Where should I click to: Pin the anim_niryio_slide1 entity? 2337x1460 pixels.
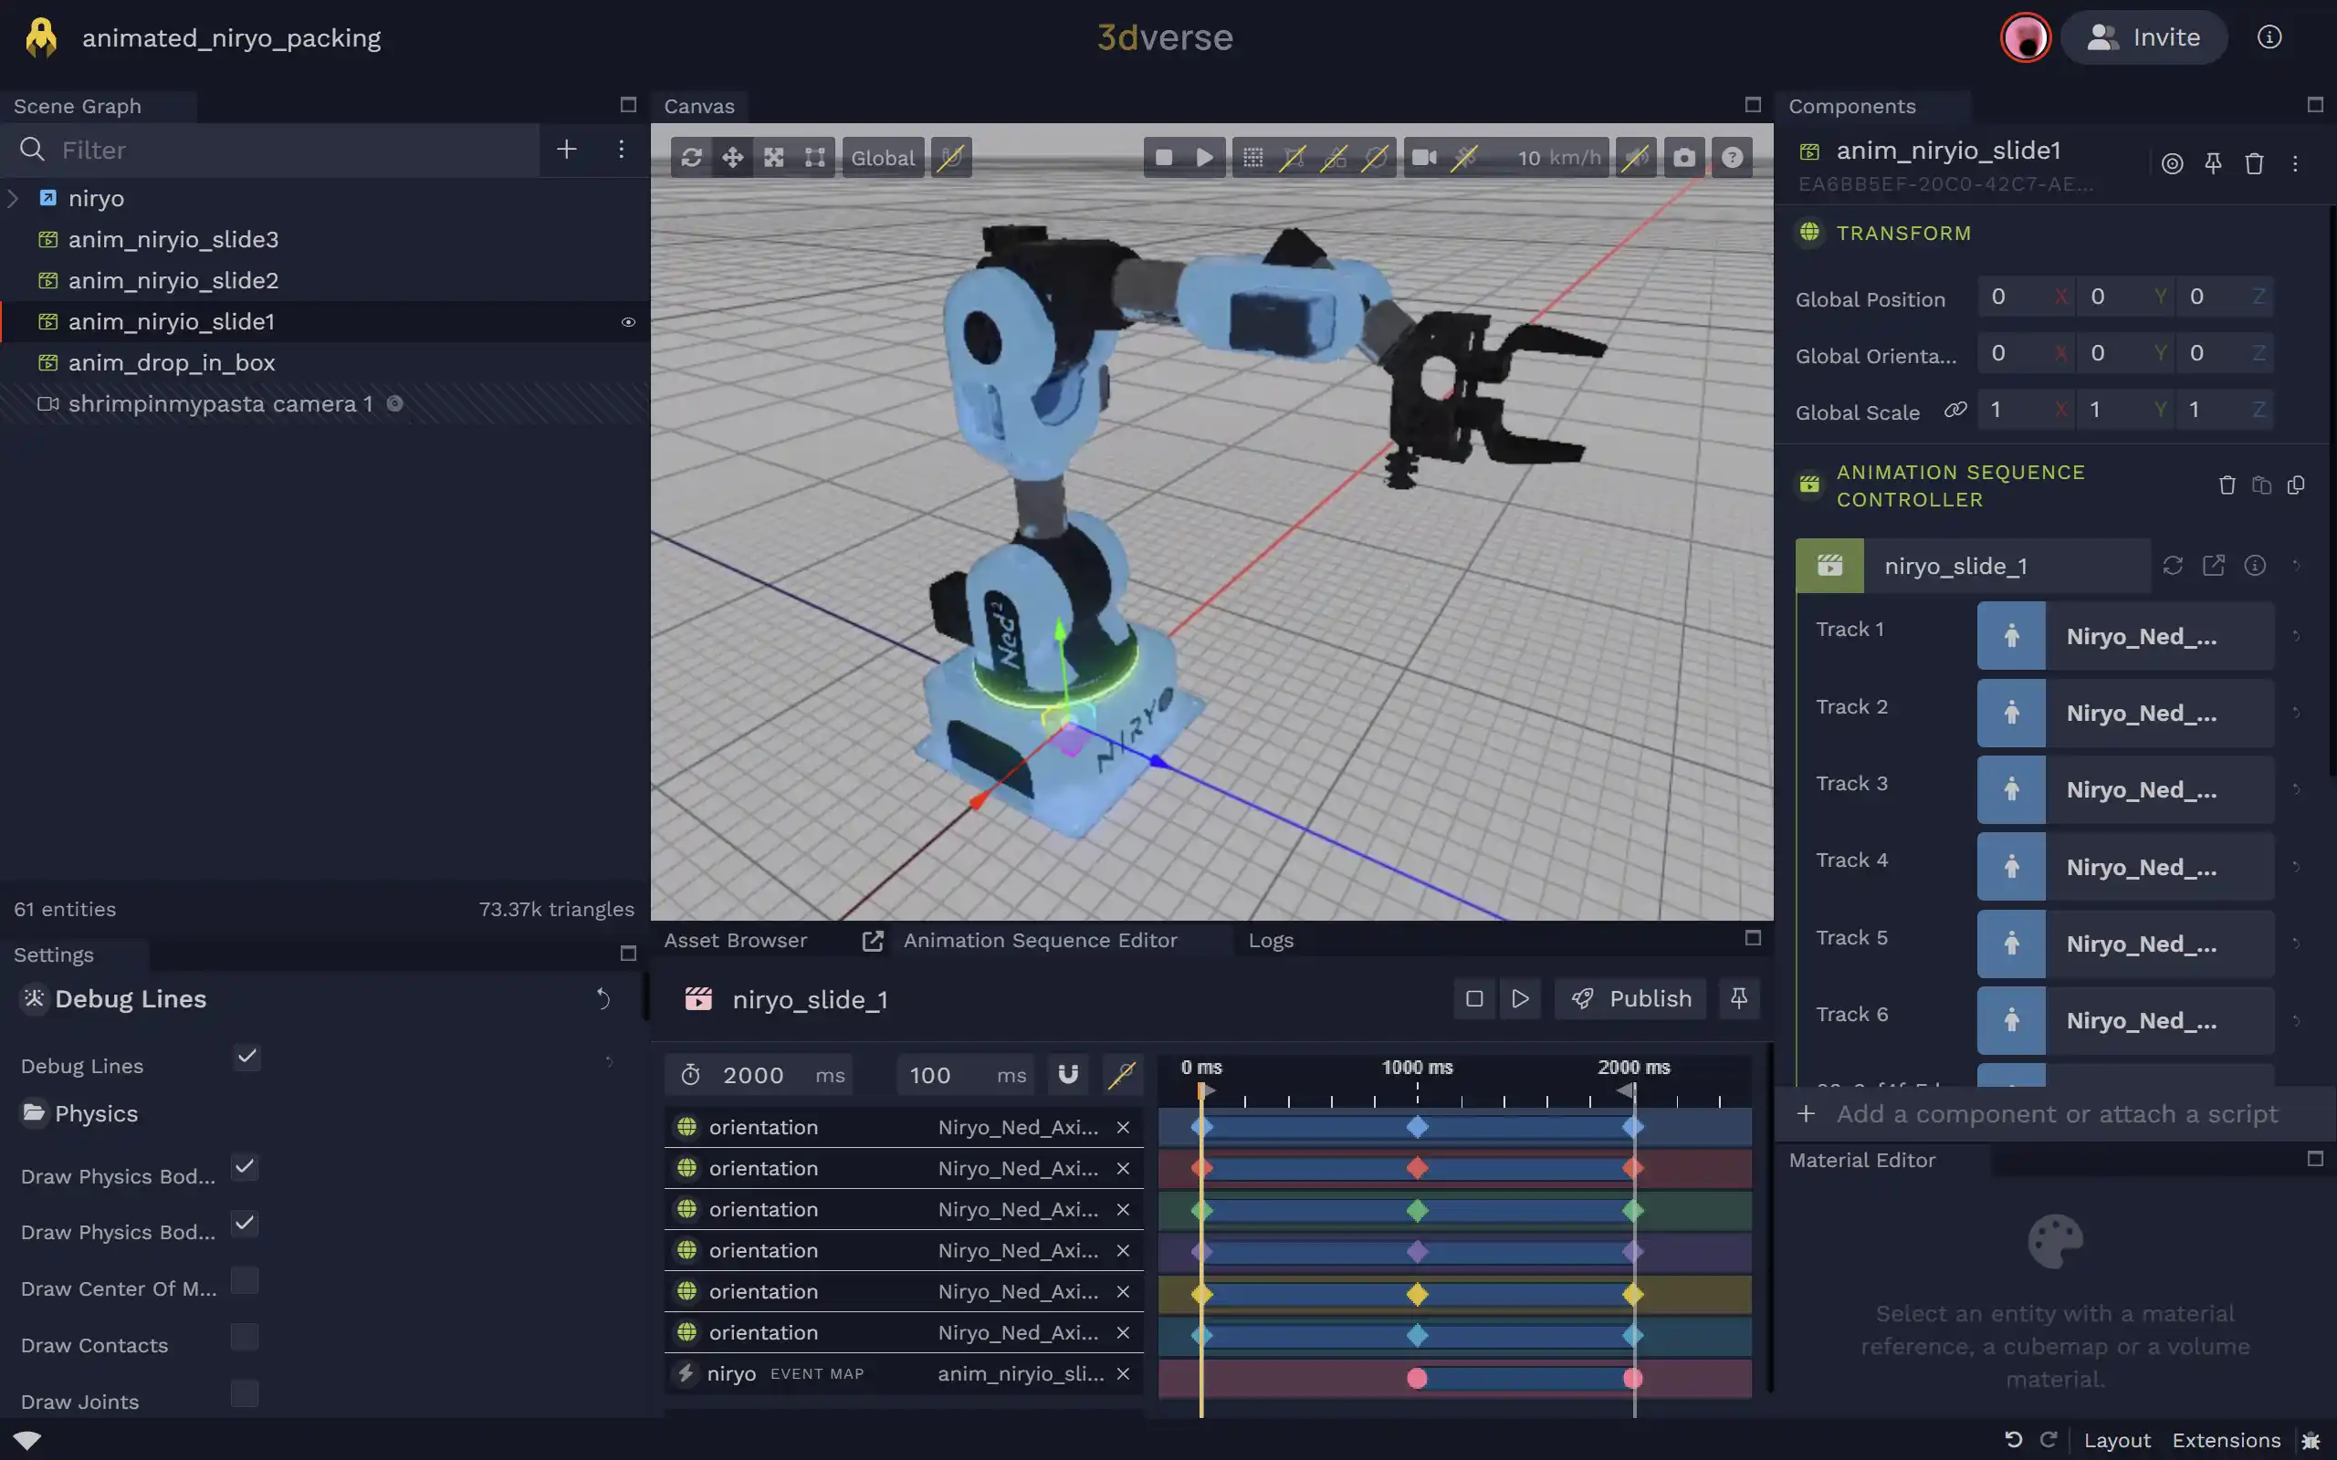pos(2214,163)
